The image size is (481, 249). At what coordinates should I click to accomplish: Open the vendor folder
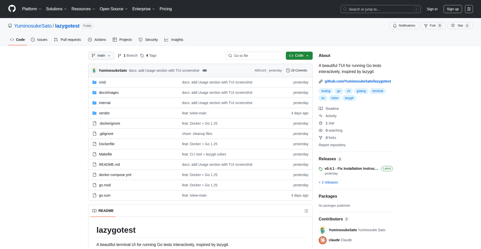coord(104,113)
